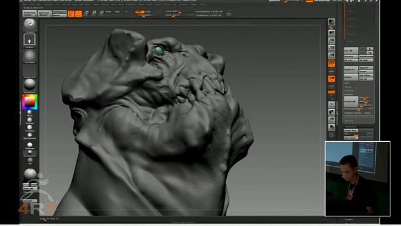Open the Brush menu in the menu bar

coord(32,4)
